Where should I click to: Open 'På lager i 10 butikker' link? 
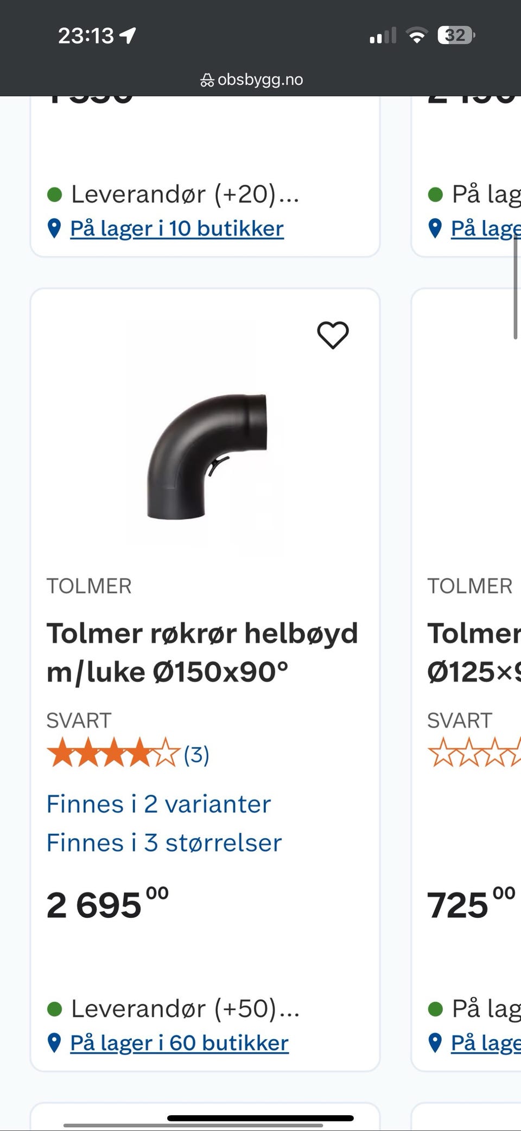[176, 228]
